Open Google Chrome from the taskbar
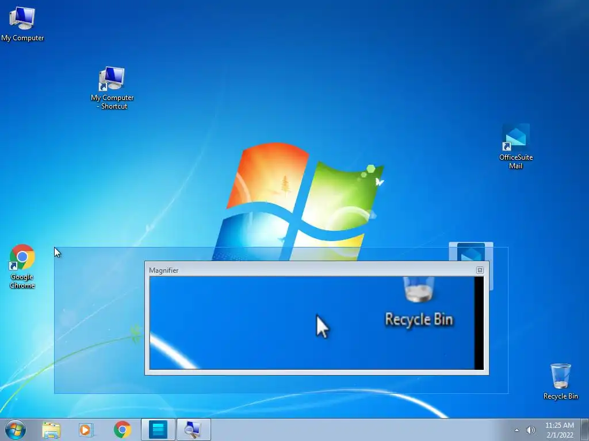 click(122, 430)
